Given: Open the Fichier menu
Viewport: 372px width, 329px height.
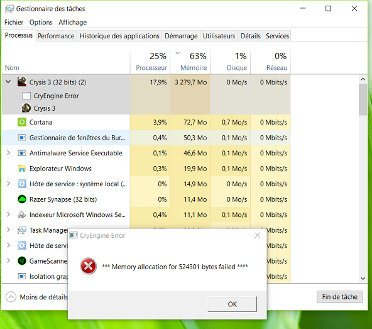Looking at the screenshot, I should tap(14, 22).
